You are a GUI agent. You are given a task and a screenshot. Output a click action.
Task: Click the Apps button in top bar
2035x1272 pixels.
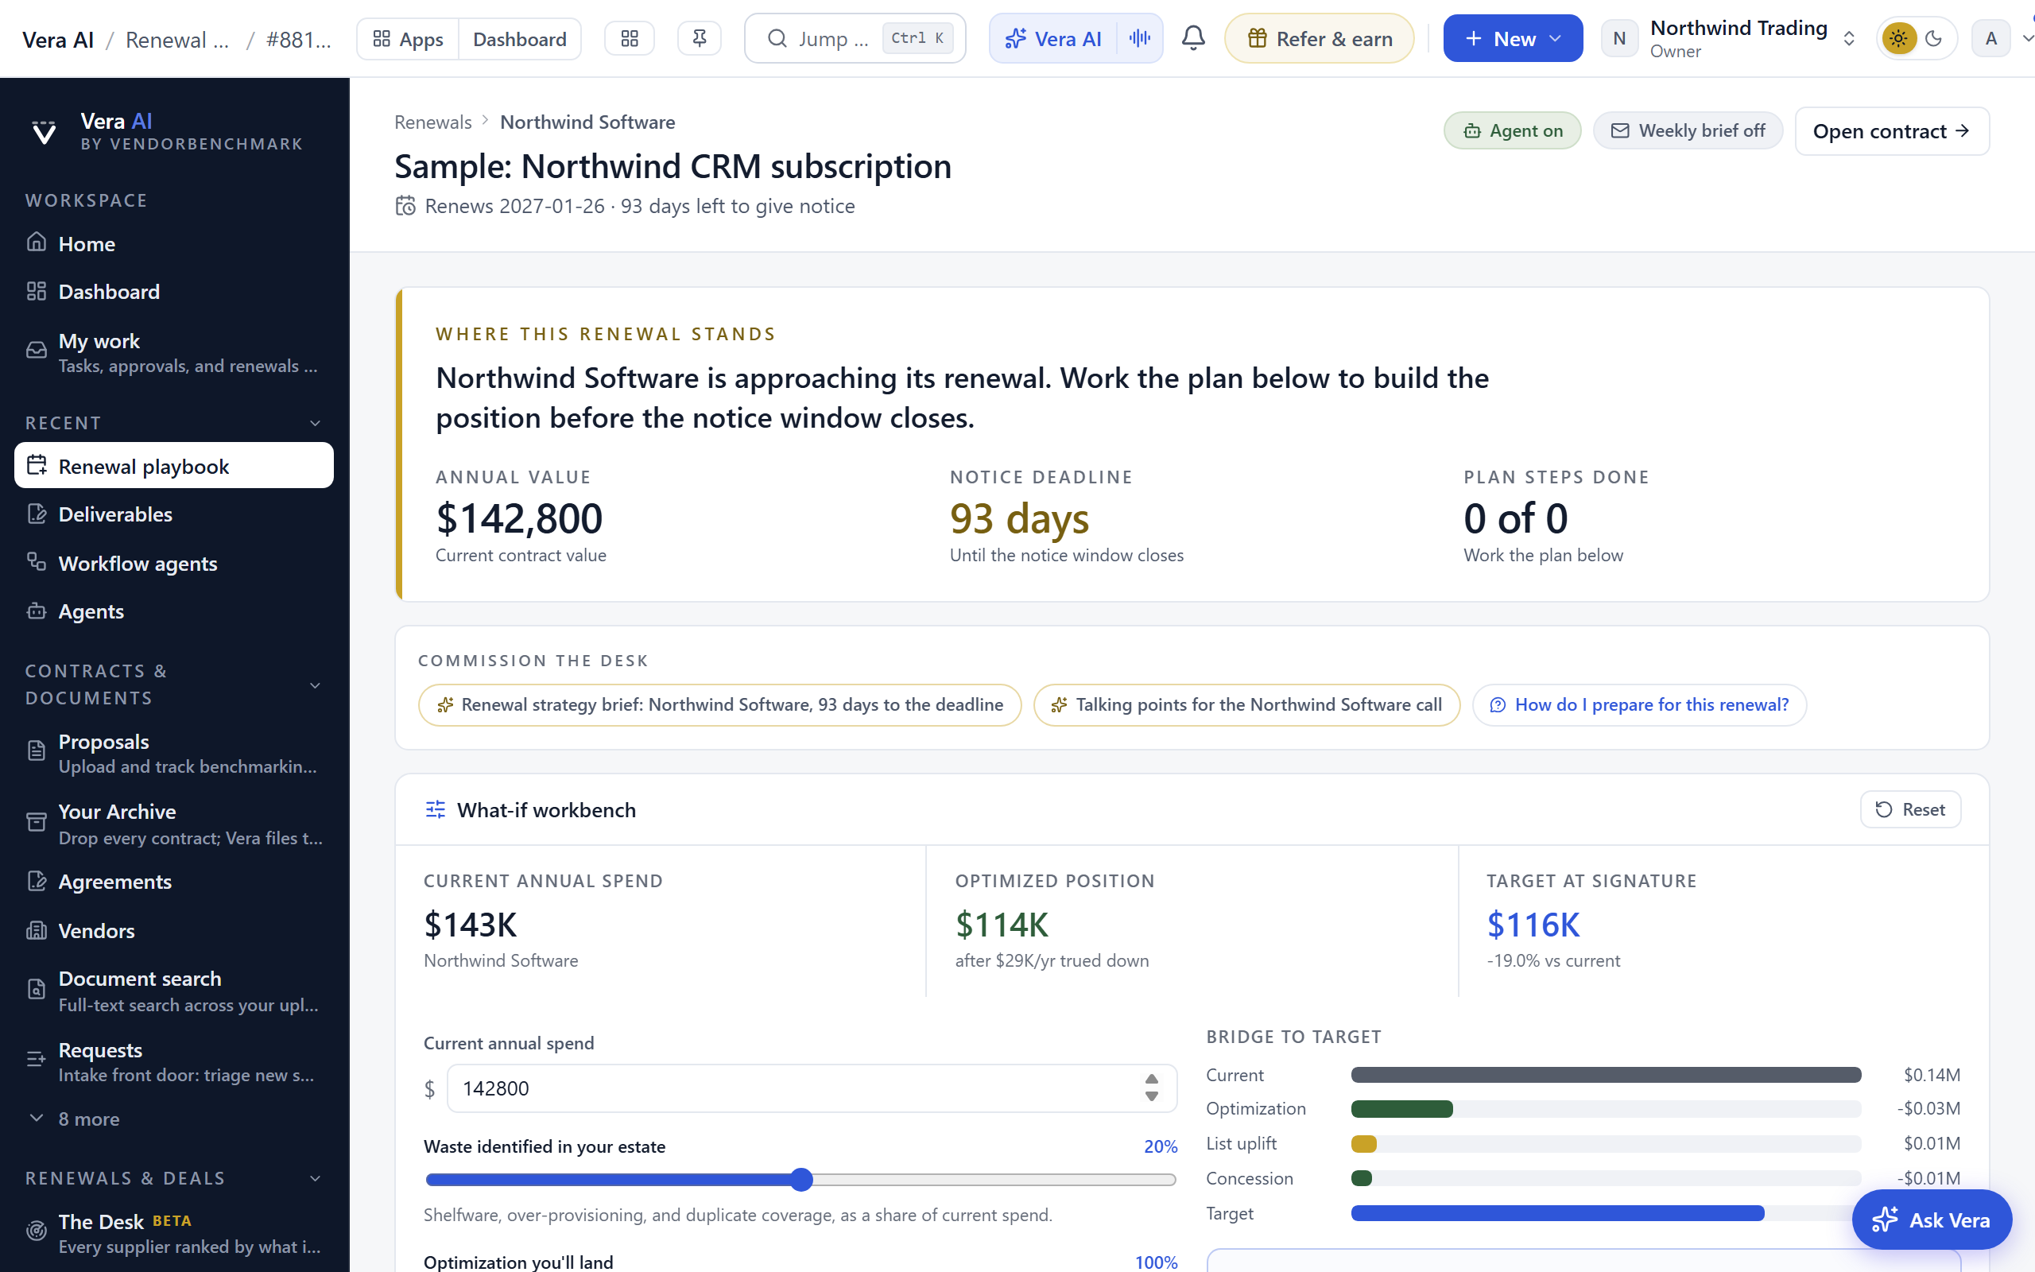408,39
